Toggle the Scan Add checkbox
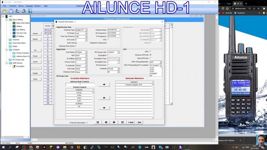This screenshot has height=150, width=267. click(x=76, y=43)
